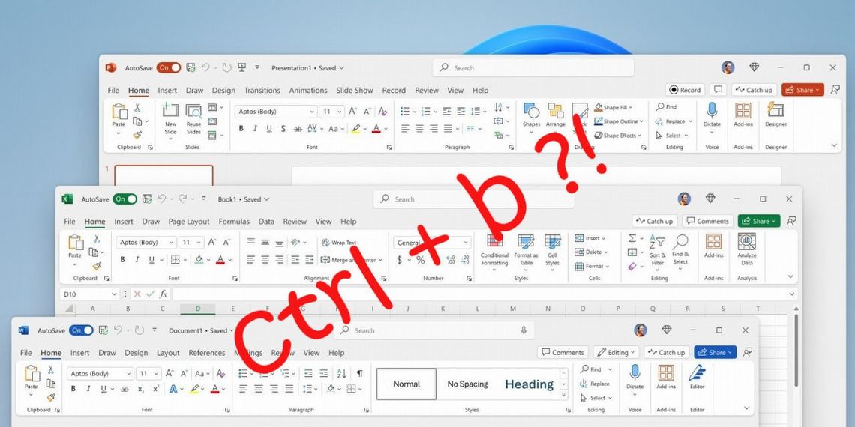
Task: Click Word text highlight color pen
Action: point(194,389)
